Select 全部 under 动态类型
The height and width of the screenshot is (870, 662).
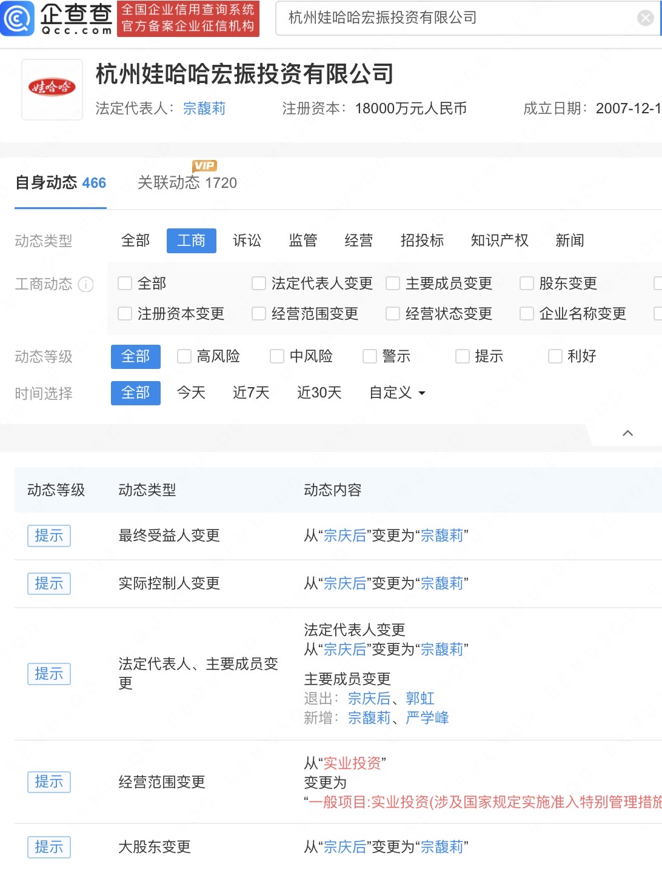(x=135, y=241)
